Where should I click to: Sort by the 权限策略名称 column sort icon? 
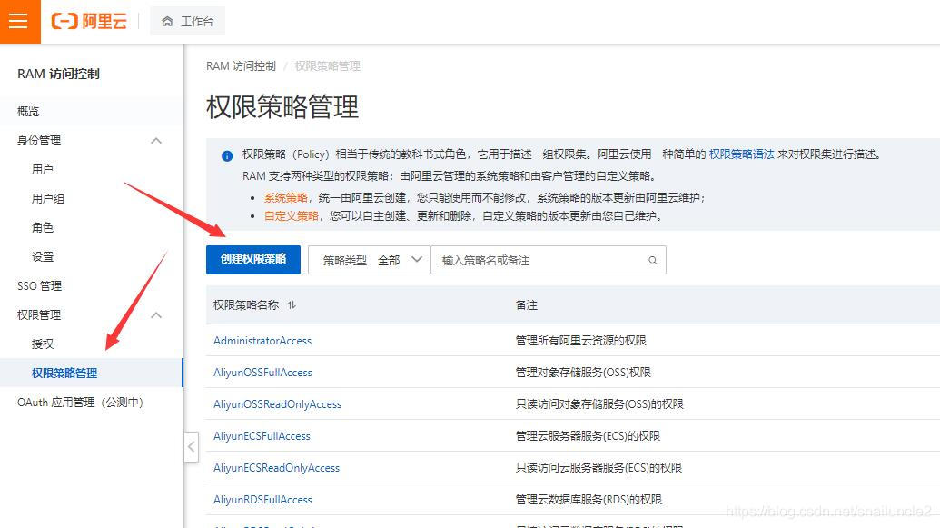point(292,305)
